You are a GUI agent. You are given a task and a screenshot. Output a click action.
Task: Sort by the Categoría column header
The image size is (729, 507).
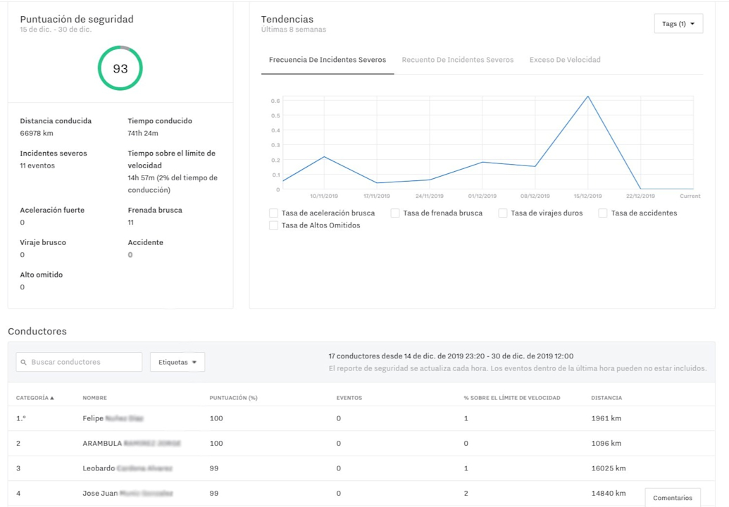coord(35,399)
